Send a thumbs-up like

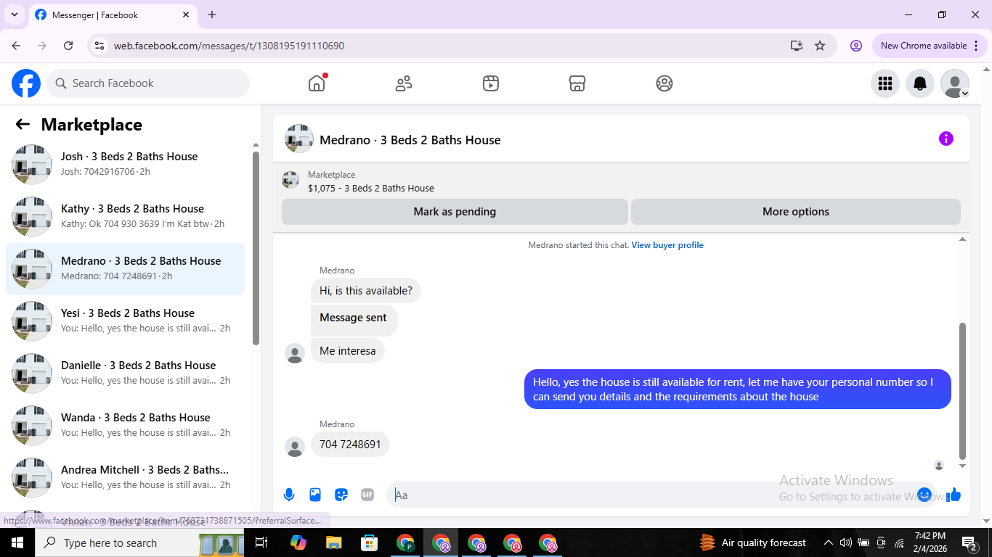[x=954, y=495]
